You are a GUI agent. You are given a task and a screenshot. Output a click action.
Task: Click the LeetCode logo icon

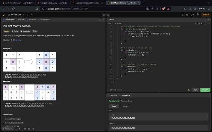point(4,15)
